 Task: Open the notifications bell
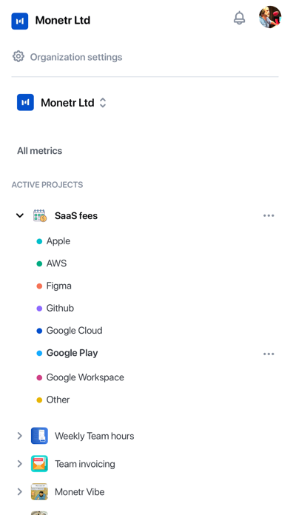240,18
